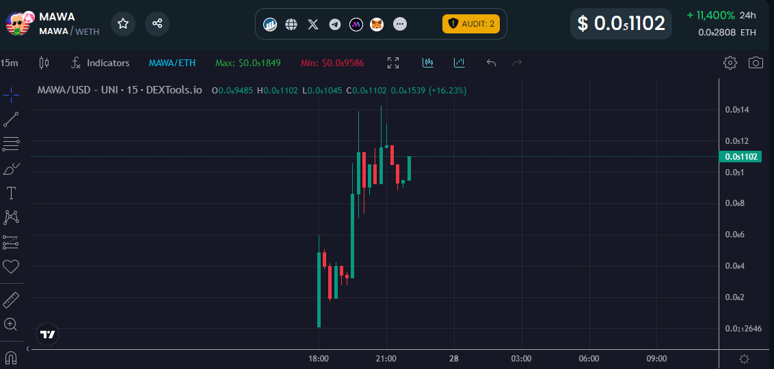This screenshot has width=774, height=369.
Task: Click the Max: $0.0₅1849 label
Action: coord(248,63)
